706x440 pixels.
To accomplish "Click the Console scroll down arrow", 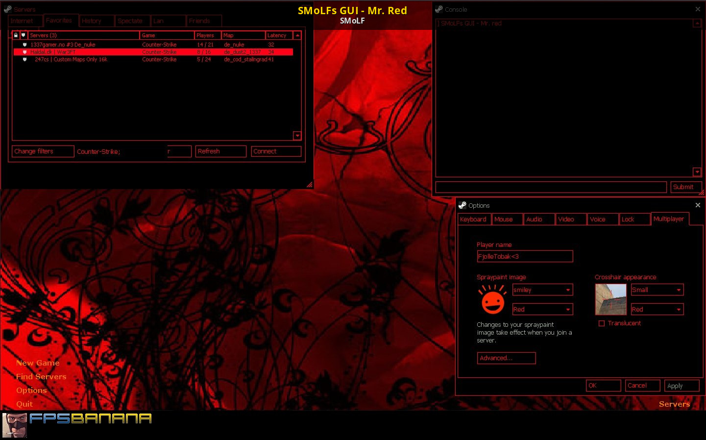I will point(697,172).
